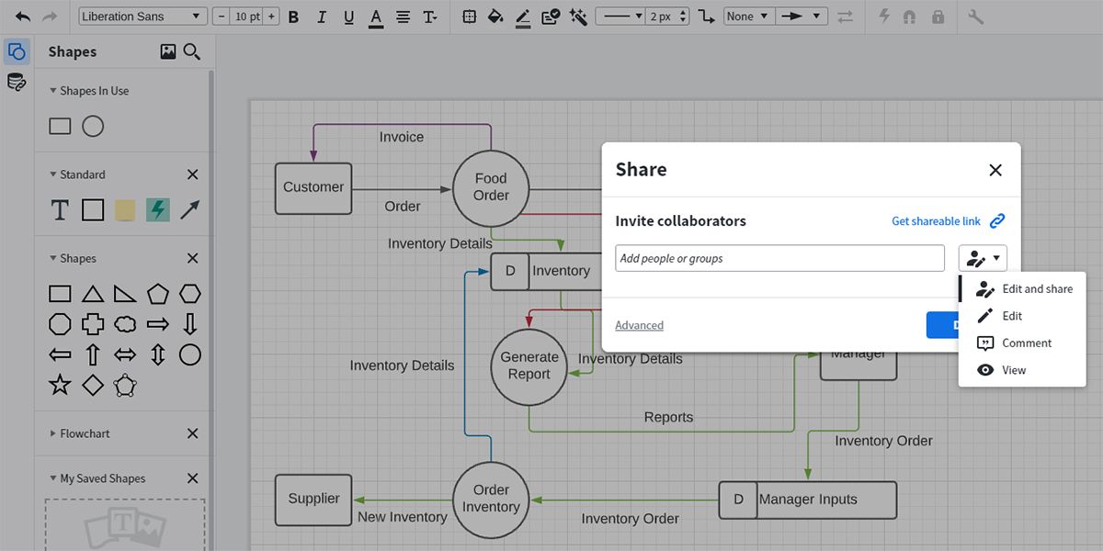Select the Text shape tool
The width and height of the screenshot is (1103, 551).
click(x=60, y=210)
